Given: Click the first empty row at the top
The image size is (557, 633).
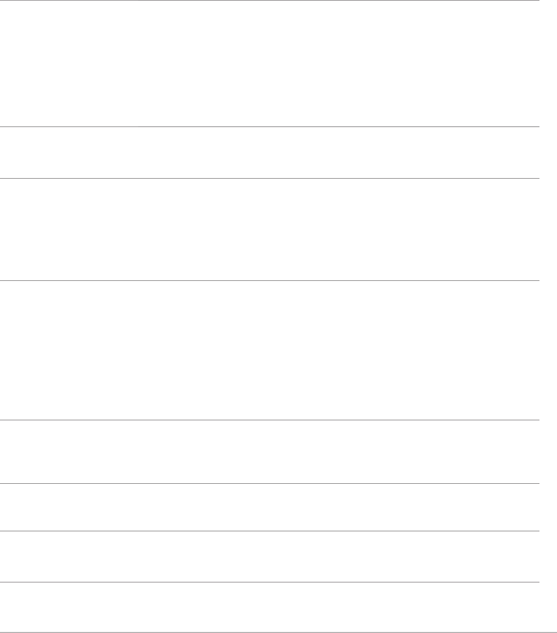Looking at the screenshot, I should [269, 64].
